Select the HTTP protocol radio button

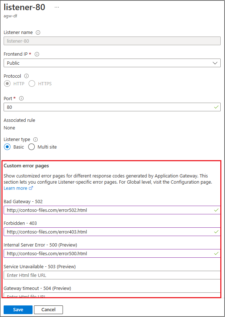click(7, 84)
